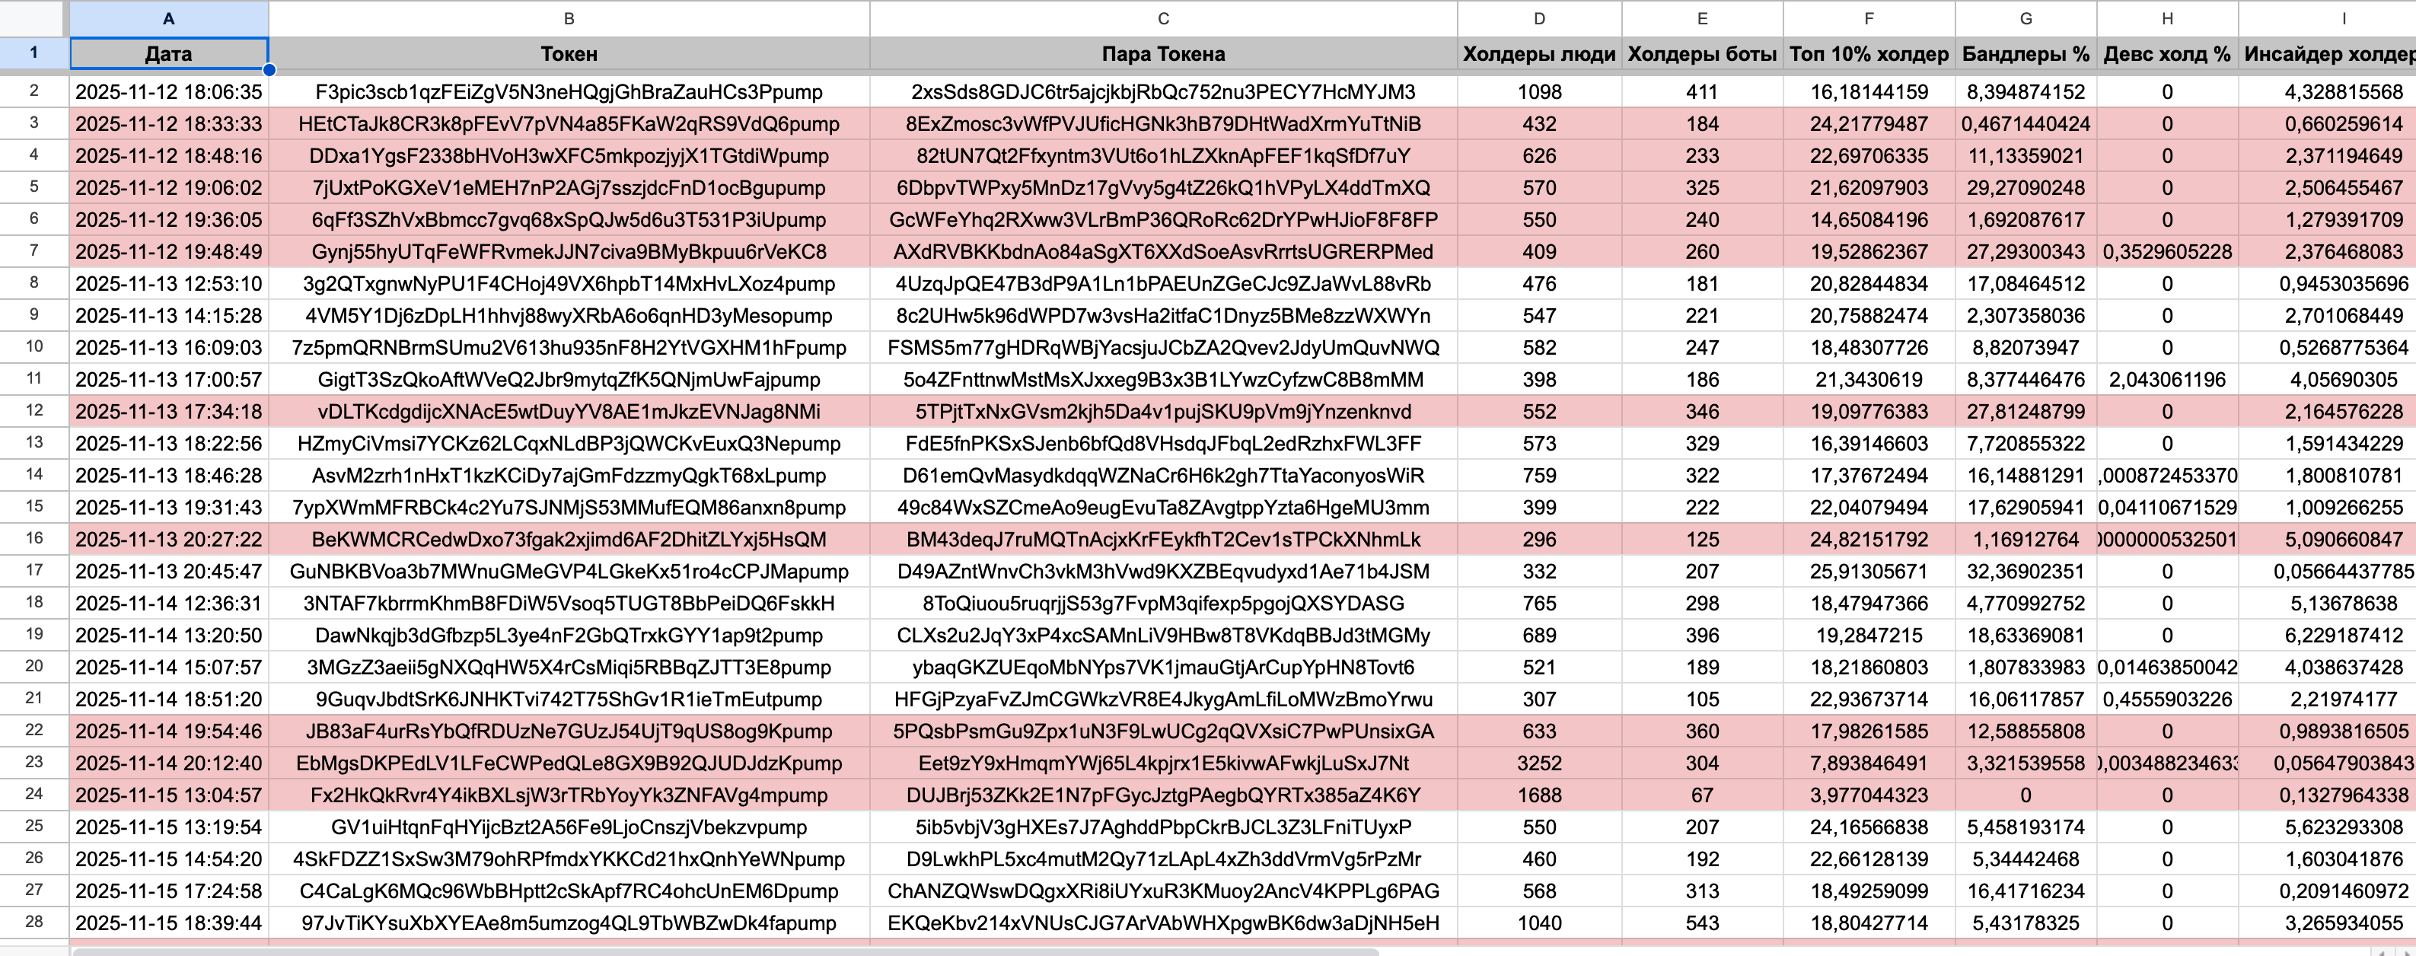This screenshot has height=956, width=2416.
Task: Click the value 3252 in Холдеры люди column
Action: (x=1538, y=763)
